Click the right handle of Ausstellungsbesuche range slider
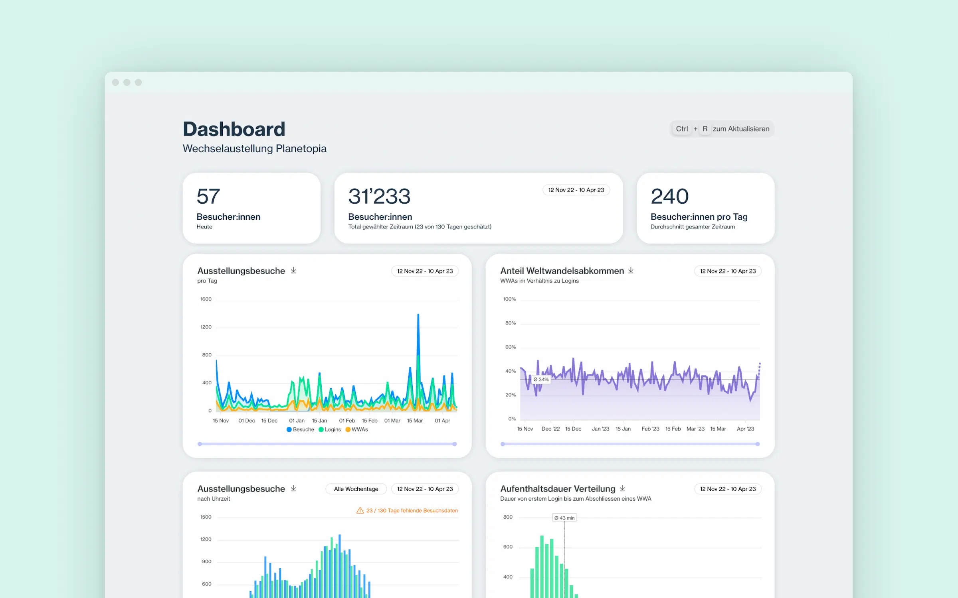Image resolution: width=958 pixels, height=598 pixels. (x=455, y=444)
